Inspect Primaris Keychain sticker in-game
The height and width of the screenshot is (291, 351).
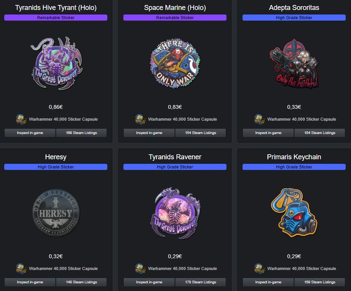pyautogui.click(x=268, y=282)
